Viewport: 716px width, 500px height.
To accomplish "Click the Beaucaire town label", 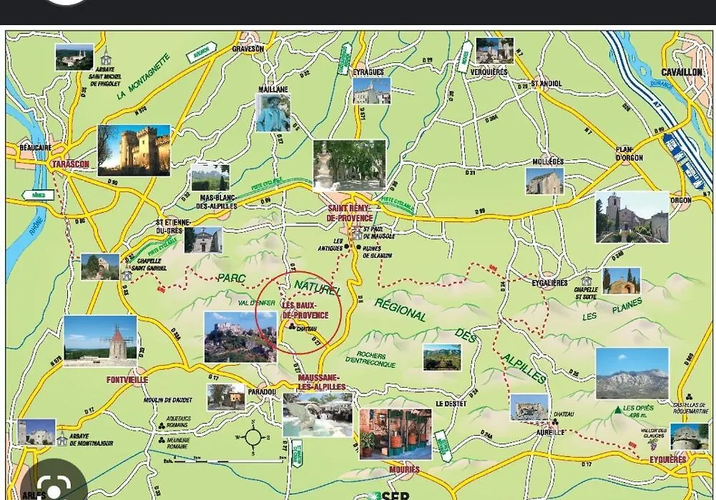I will [36, 148].
